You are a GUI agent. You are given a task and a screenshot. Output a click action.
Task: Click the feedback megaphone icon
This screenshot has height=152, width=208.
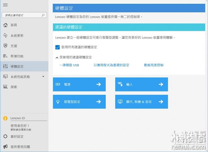5,146
